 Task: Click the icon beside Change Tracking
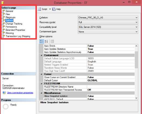coord(3,24)
